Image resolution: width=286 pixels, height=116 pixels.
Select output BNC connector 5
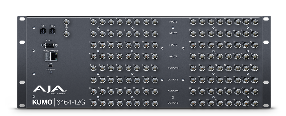tap(129, 68)
